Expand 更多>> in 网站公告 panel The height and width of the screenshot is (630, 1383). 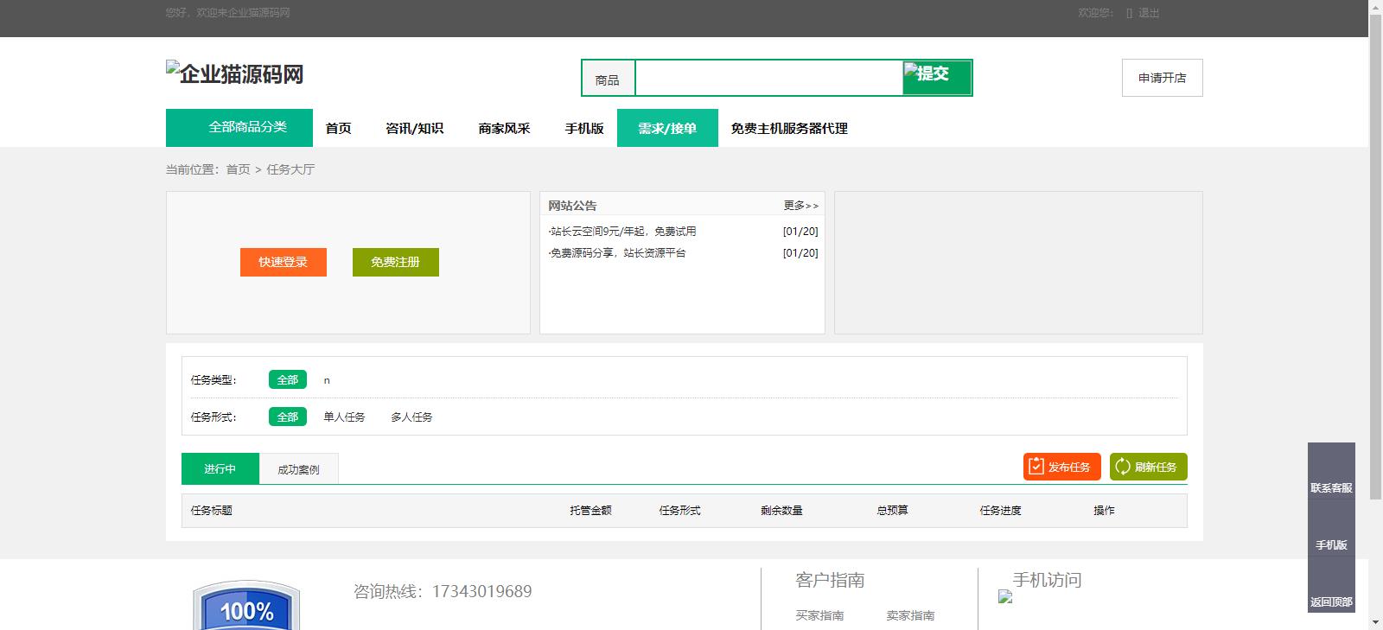(x=800, y=206)
